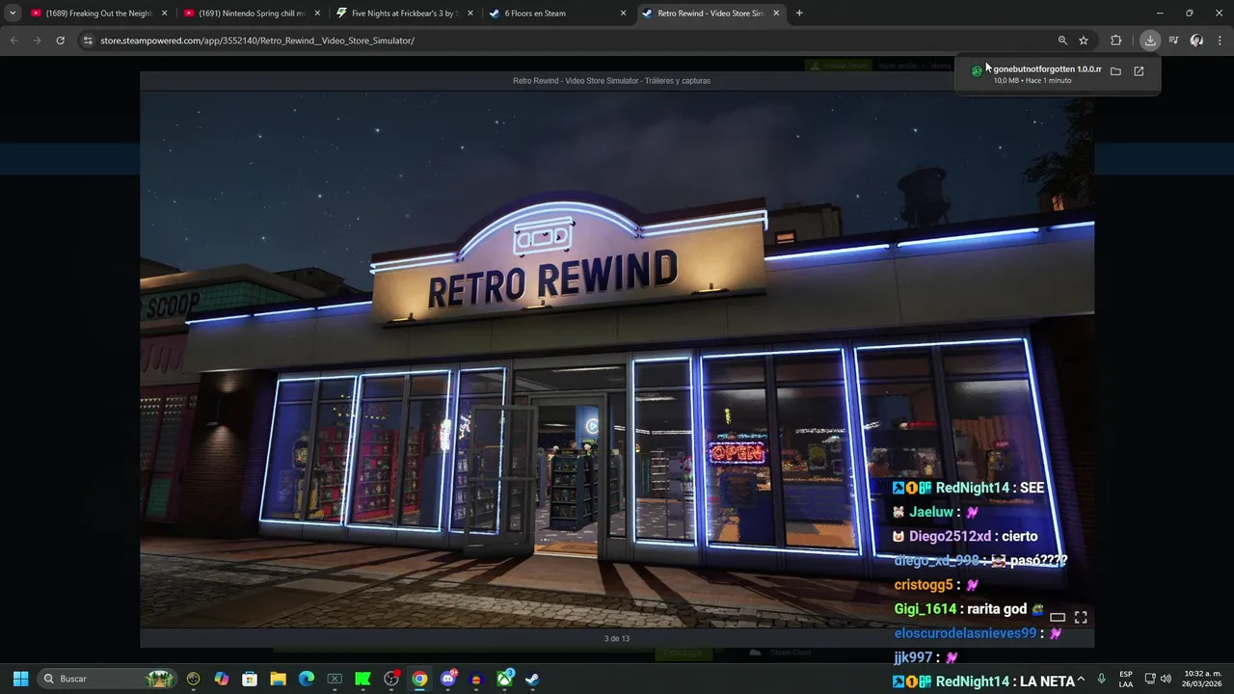
Task: Open Microsoft Store from taskbar
Action: (x=250, y=679)
